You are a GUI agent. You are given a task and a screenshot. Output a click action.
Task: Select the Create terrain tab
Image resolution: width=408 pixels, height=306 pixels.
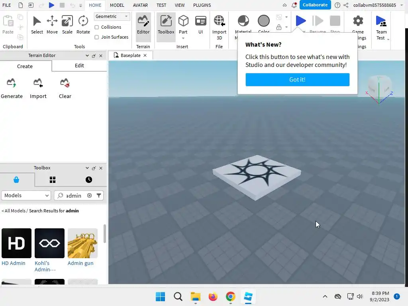tap(25, 66)
